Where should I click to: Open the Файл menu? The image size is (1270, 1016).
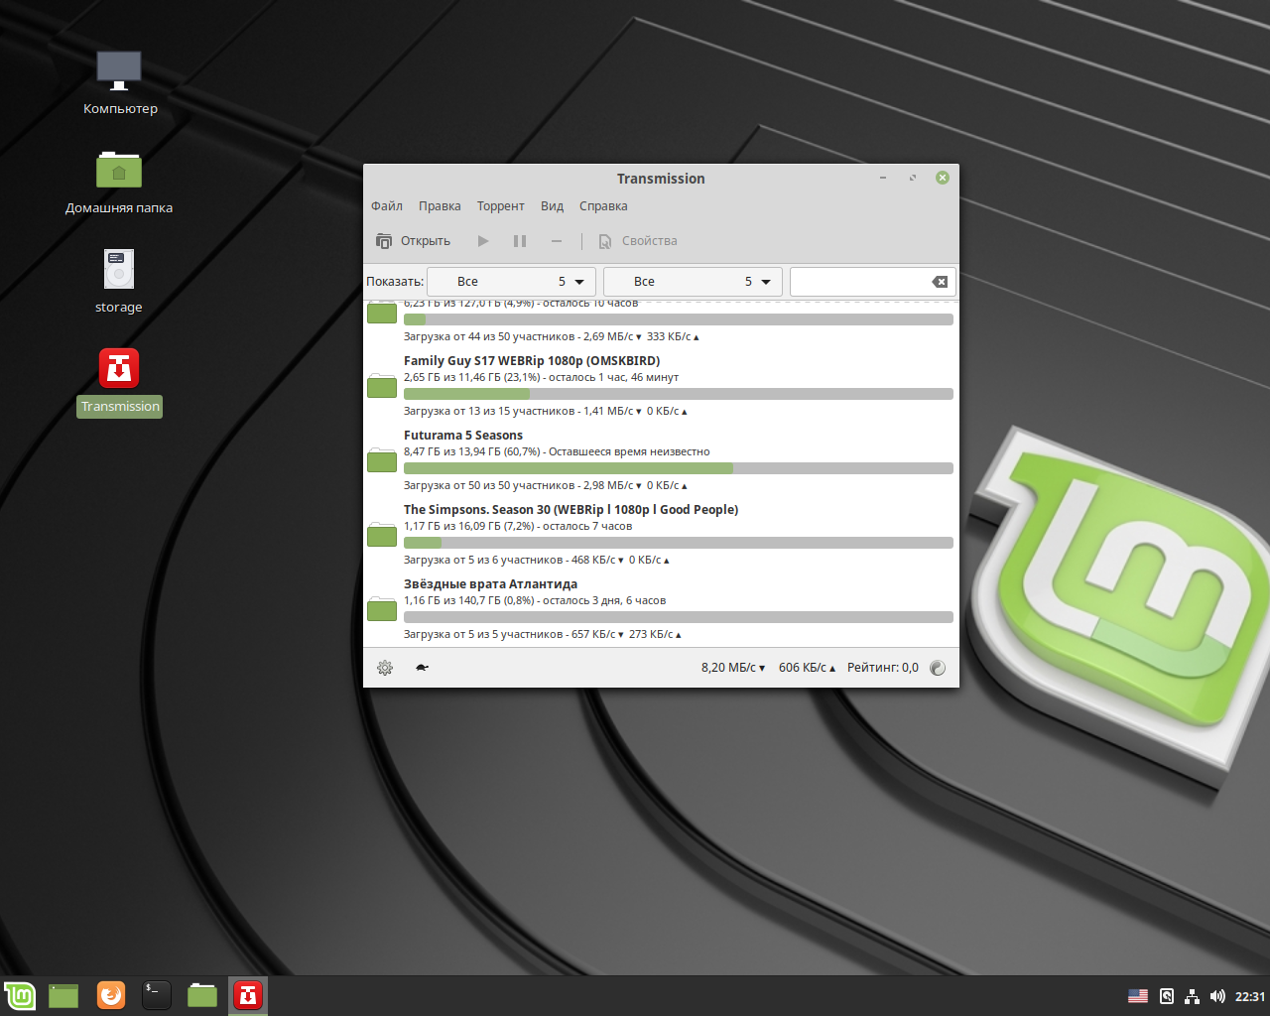[x=387, y=206]
